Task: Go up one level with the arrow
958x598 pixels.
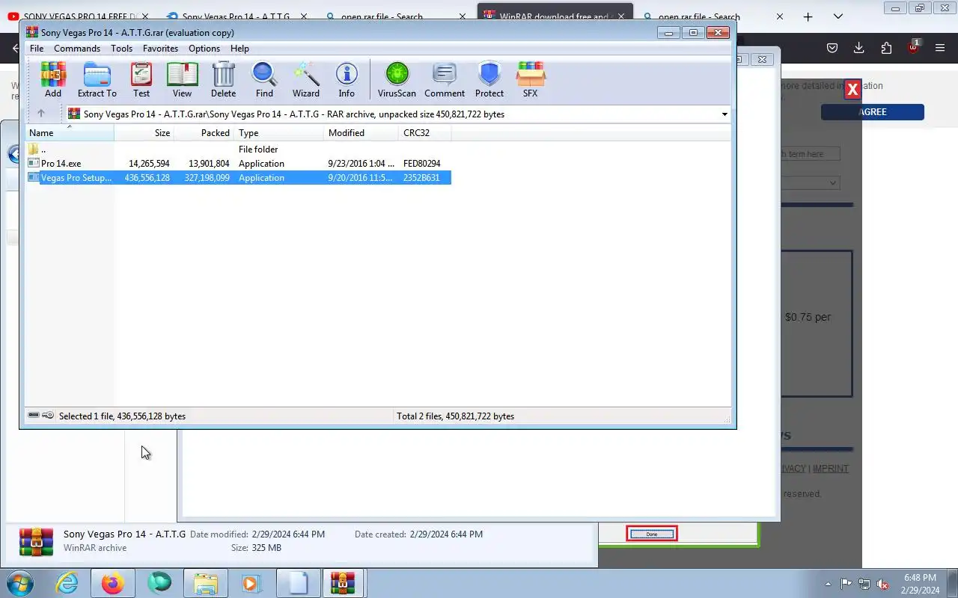Action: (x=41, y=114)
